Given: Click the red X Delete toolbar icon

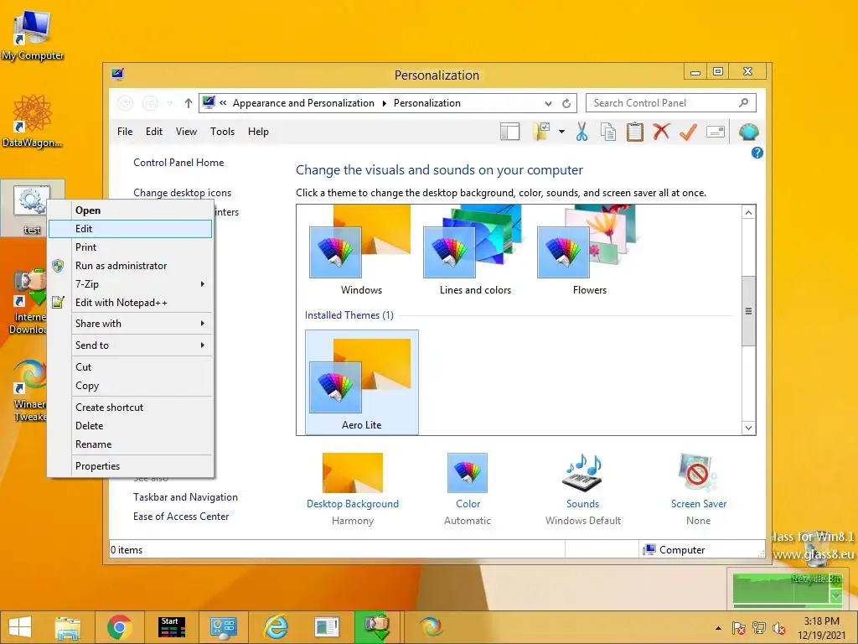Looking at the screenshot, I should pos(661,132).
